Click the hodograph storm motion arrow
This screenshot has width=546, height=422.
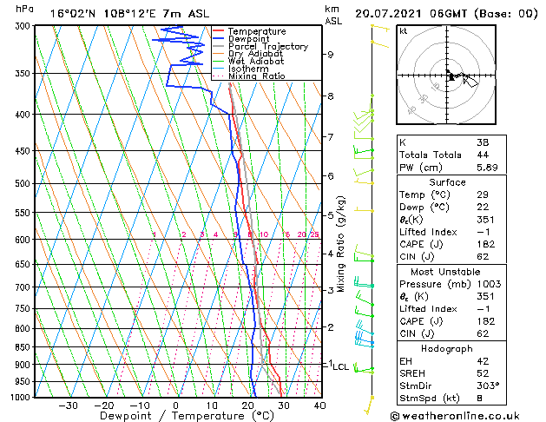point(470,82)
